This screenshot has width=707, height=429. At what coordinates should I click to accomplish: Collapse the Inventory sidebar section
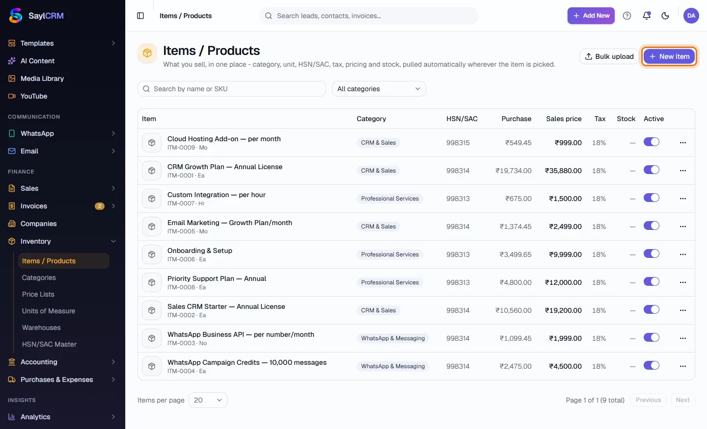[62, 241]
